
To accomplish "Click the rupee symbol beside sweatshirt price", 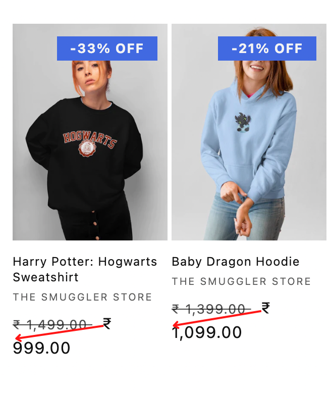I will pyautogui.click(x=107, y=323).
